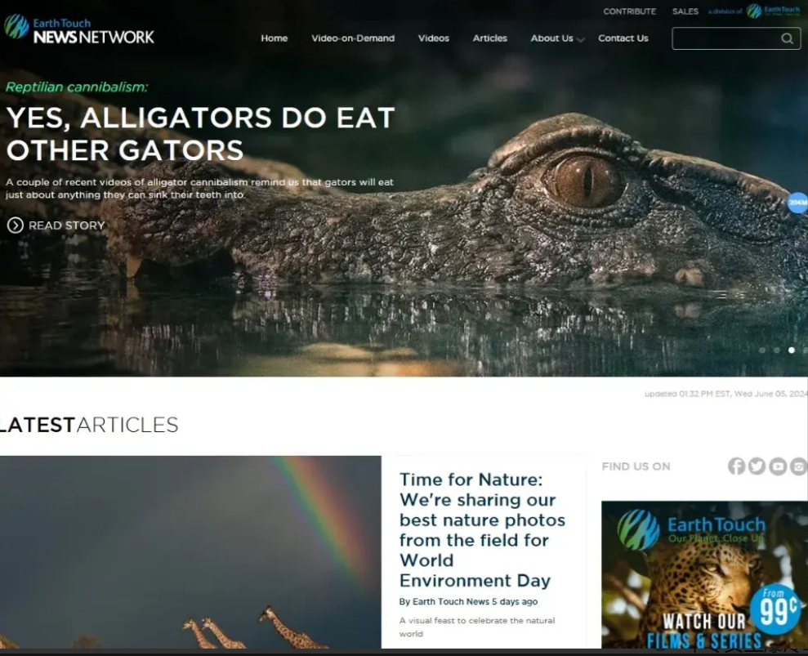Click the blue floating badge at right edge

pyautogui.click(x=797, y=203)
